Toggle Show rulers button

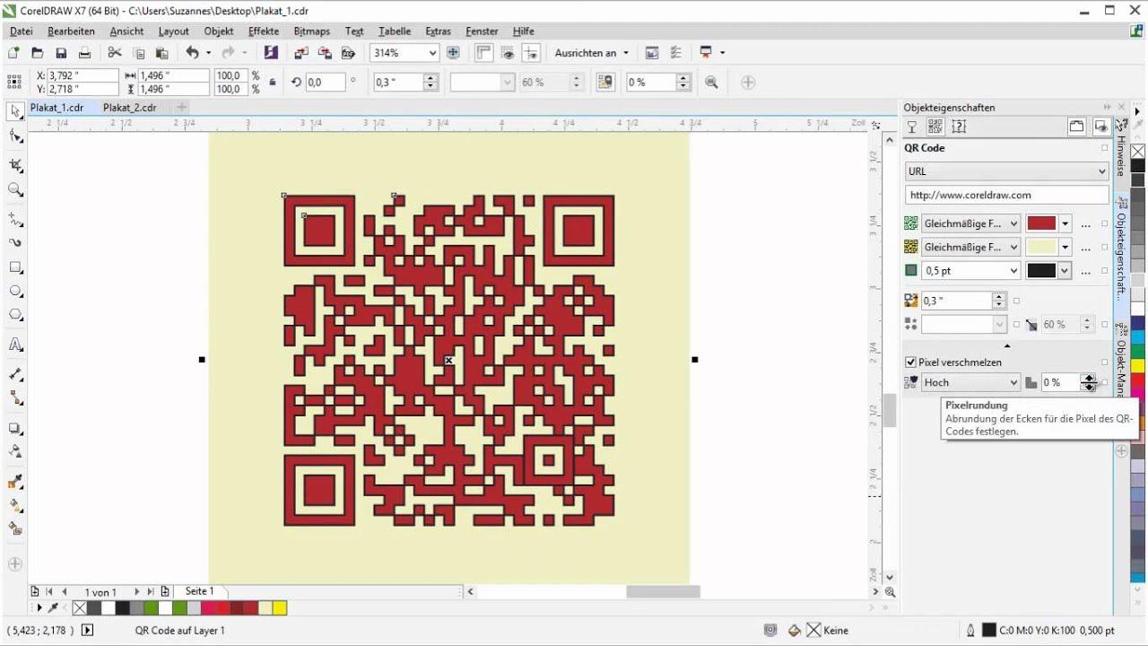point(484,53)
